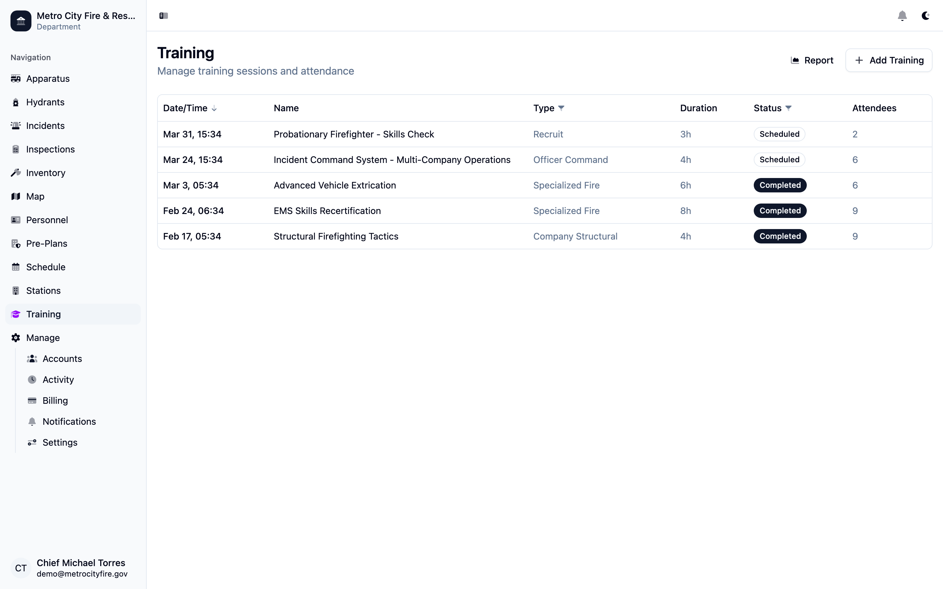Select the Inspections icon

tap(16, 149)
